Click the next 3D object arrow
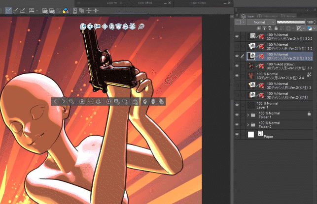The image size is (317, 204). pyautogui.click(x=64, y=101)
